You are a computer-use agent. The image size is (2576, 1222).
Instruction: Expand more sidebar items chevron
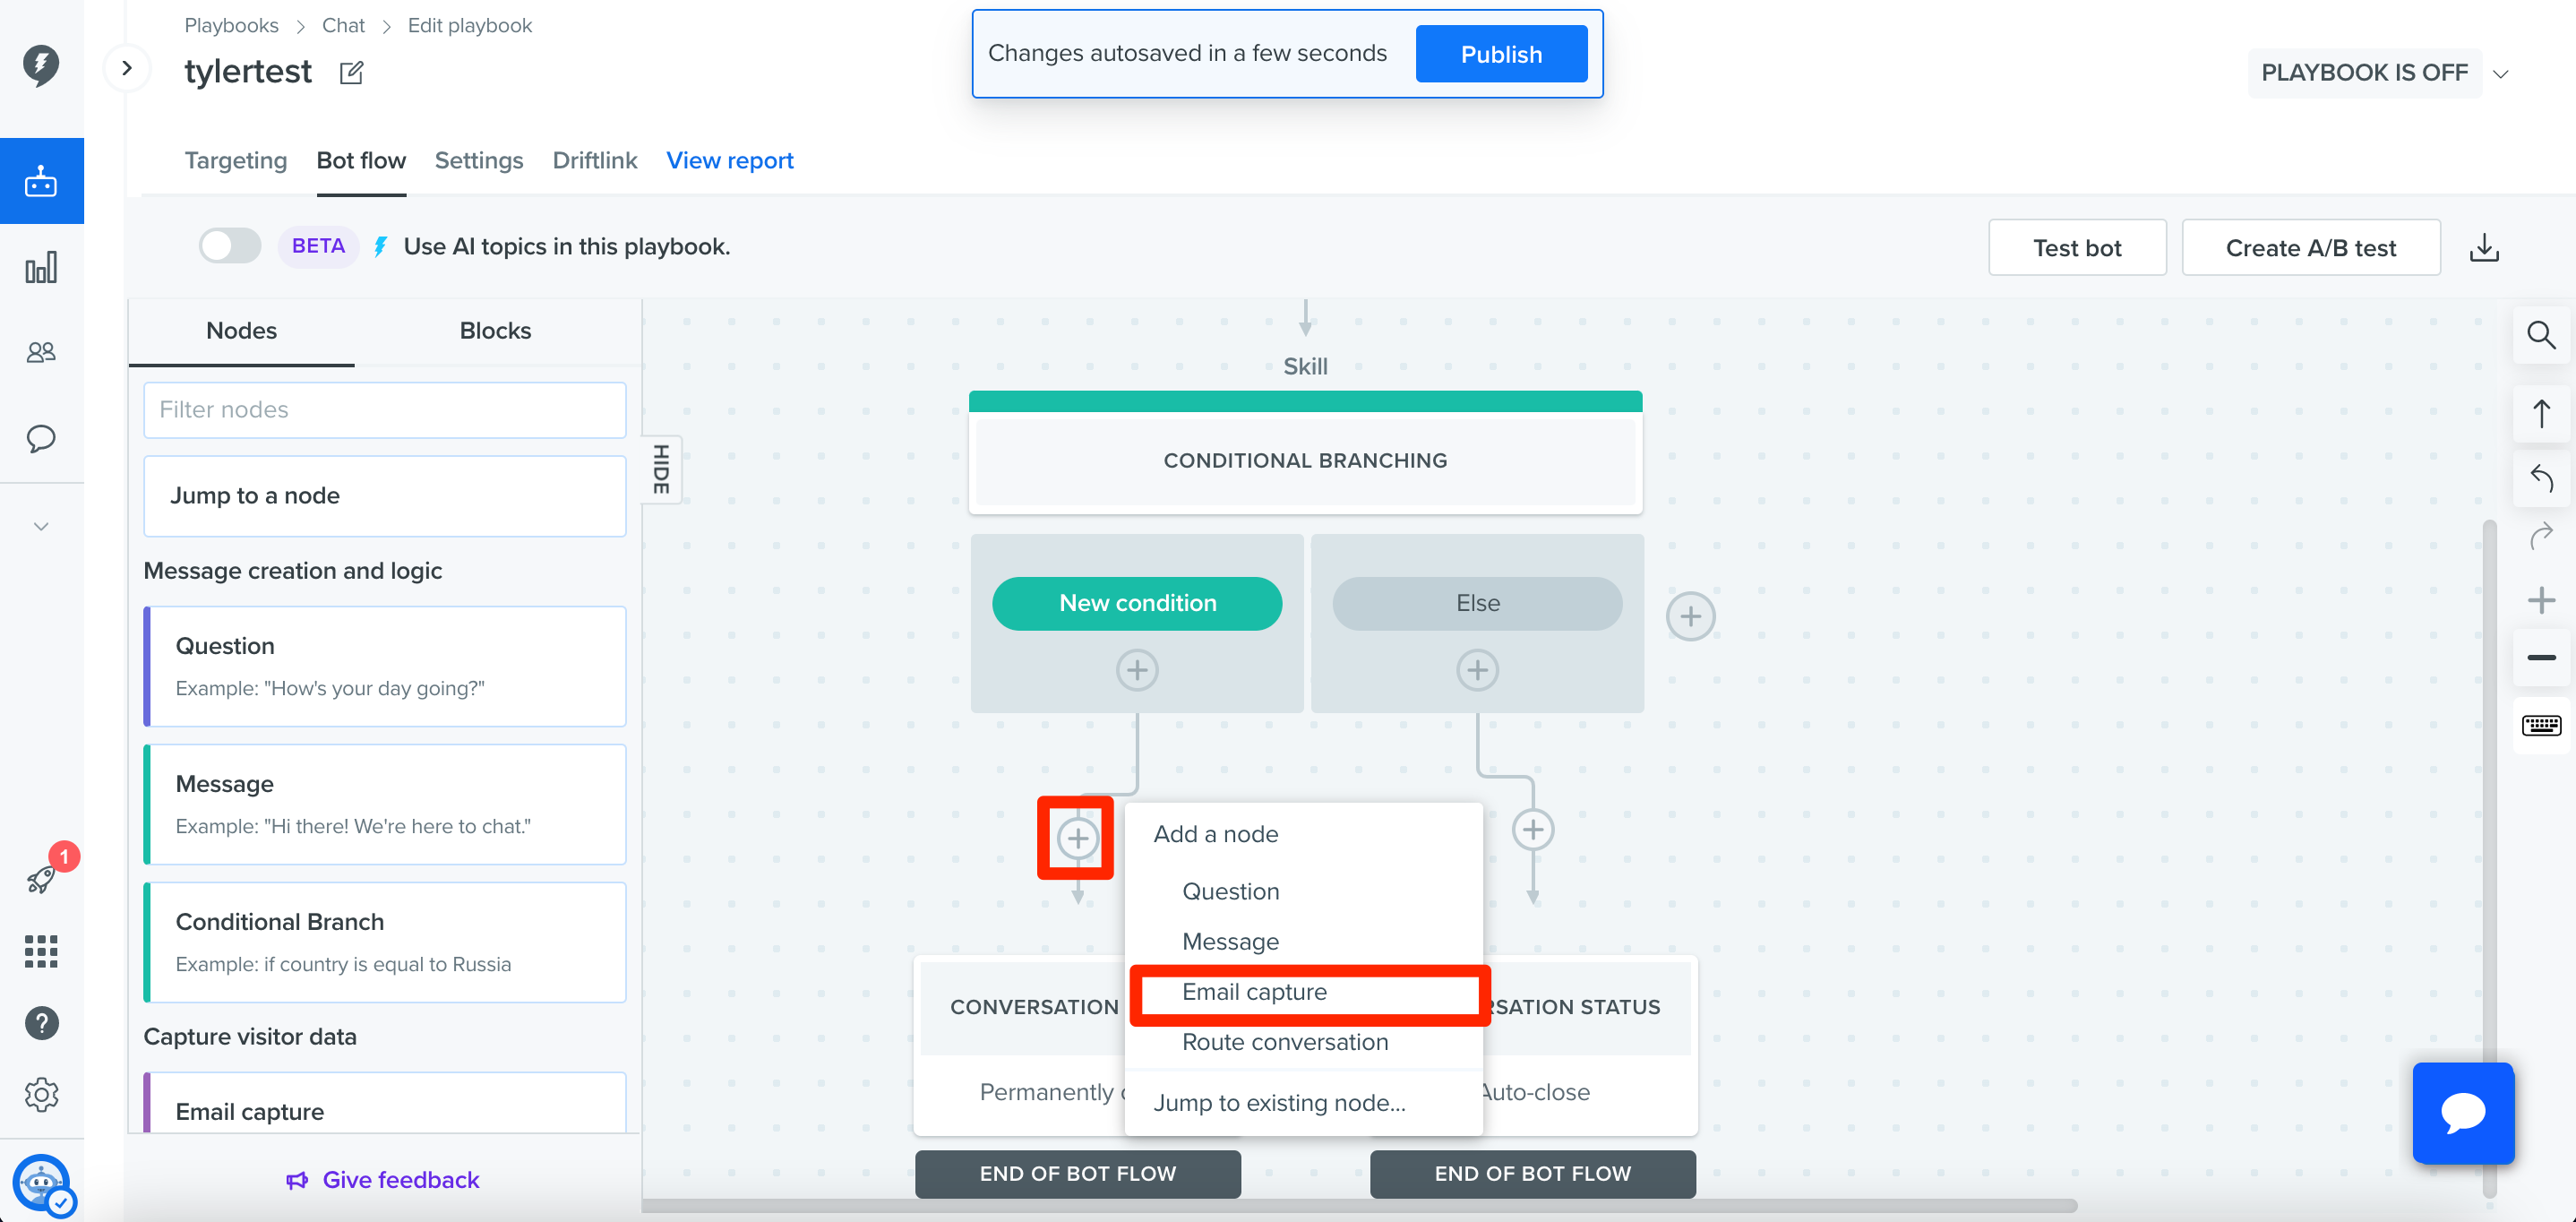(41, 527)
